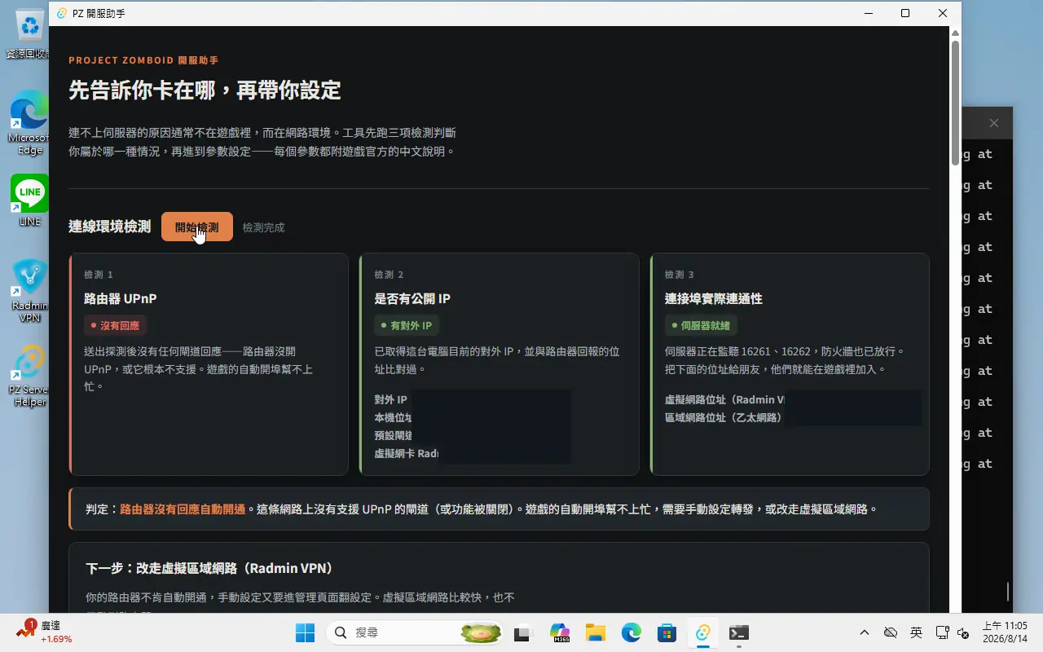
Task: Open File Explorer from taskbar
Action: point(596,632)
